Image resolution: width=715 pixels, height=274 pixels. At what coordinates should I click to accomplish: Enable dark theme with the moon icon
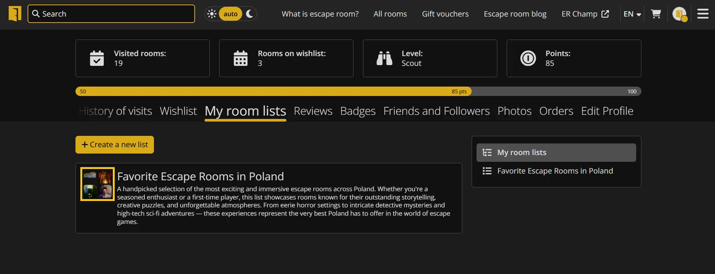pos(249,14)
